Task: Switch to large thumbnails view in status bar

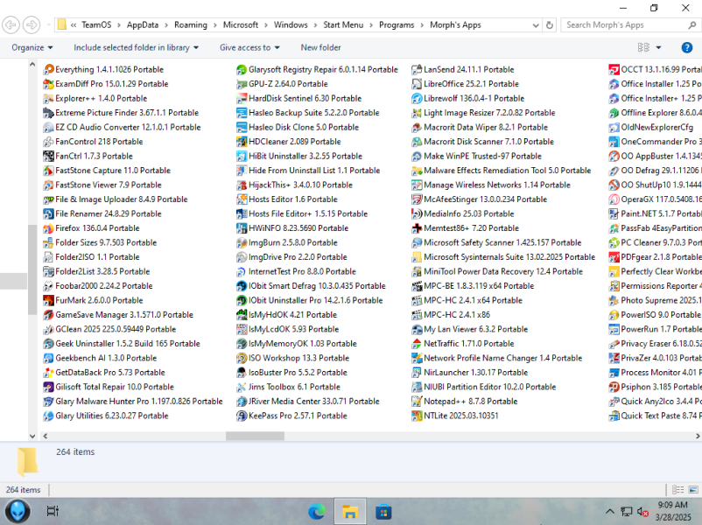Action: [693, 490]
